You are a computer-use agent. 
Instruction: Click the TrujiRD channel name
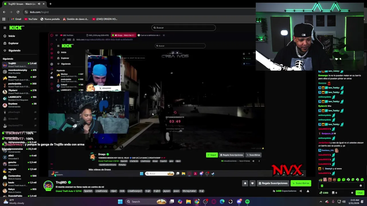(x=61, y=183)
